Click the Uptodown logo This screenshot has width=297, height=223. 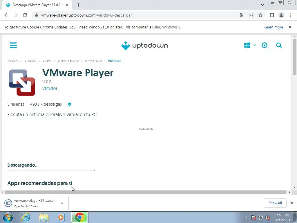(x=144, y=46)
